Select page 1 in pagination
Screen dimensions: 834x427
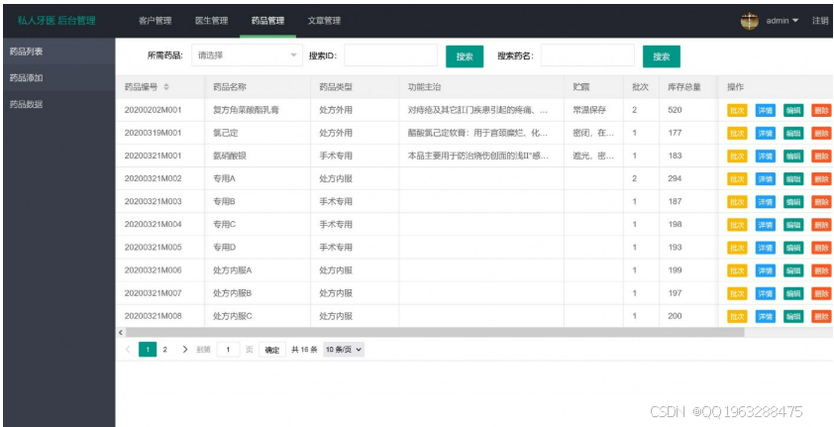[148, 350]
